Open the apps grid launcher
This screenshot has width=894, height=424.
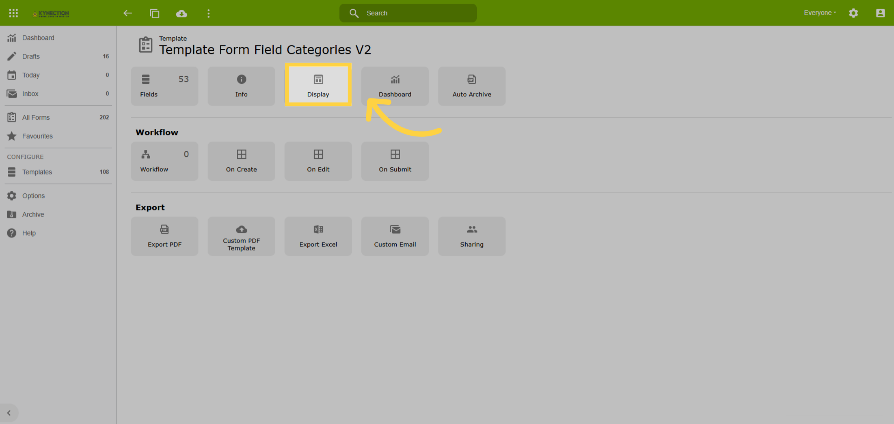pos(13,13)
